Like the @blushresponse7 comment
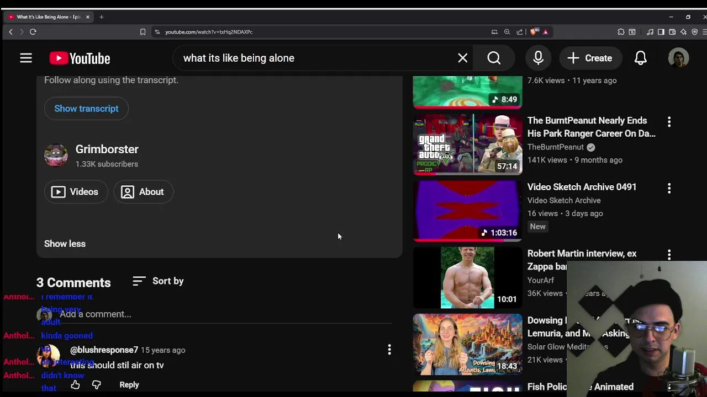Screen dimensions: 707x397 coord(75,385)
